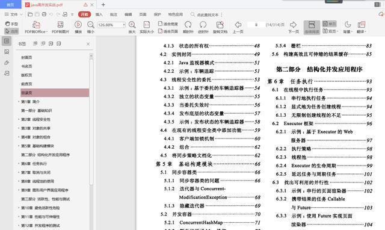Expand bookmark 第6章 任务执行
385x230 pixels.
(x=19, y=163)
